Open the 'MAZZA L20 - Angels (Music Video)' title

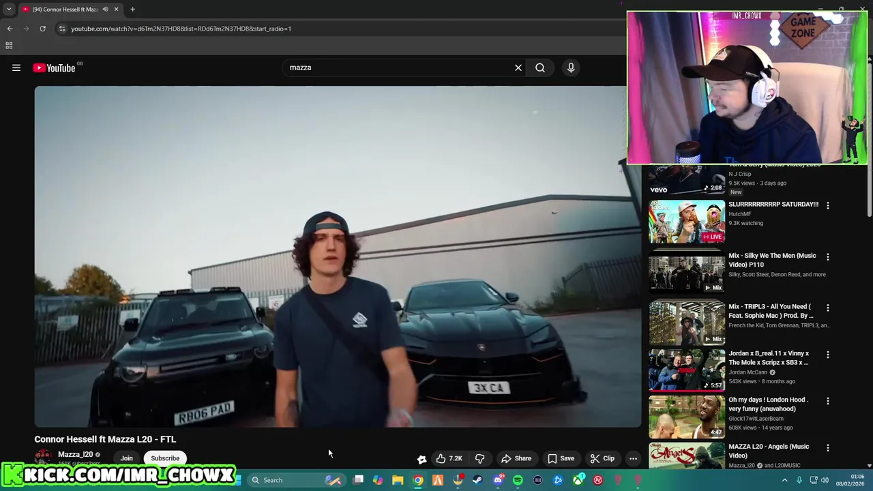769,451
